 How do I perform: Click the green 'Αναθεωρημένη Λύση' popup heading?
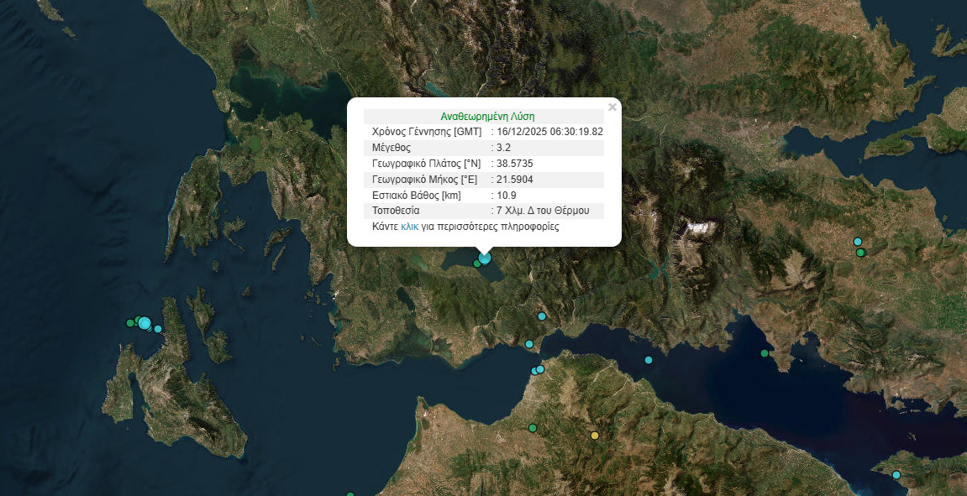coord(487,117)
